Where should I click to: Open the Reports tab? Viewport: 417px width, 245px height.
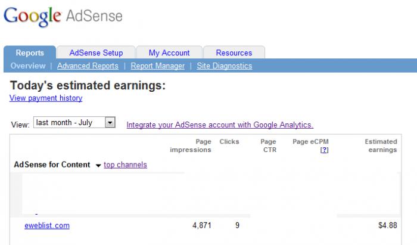[29, 52]
